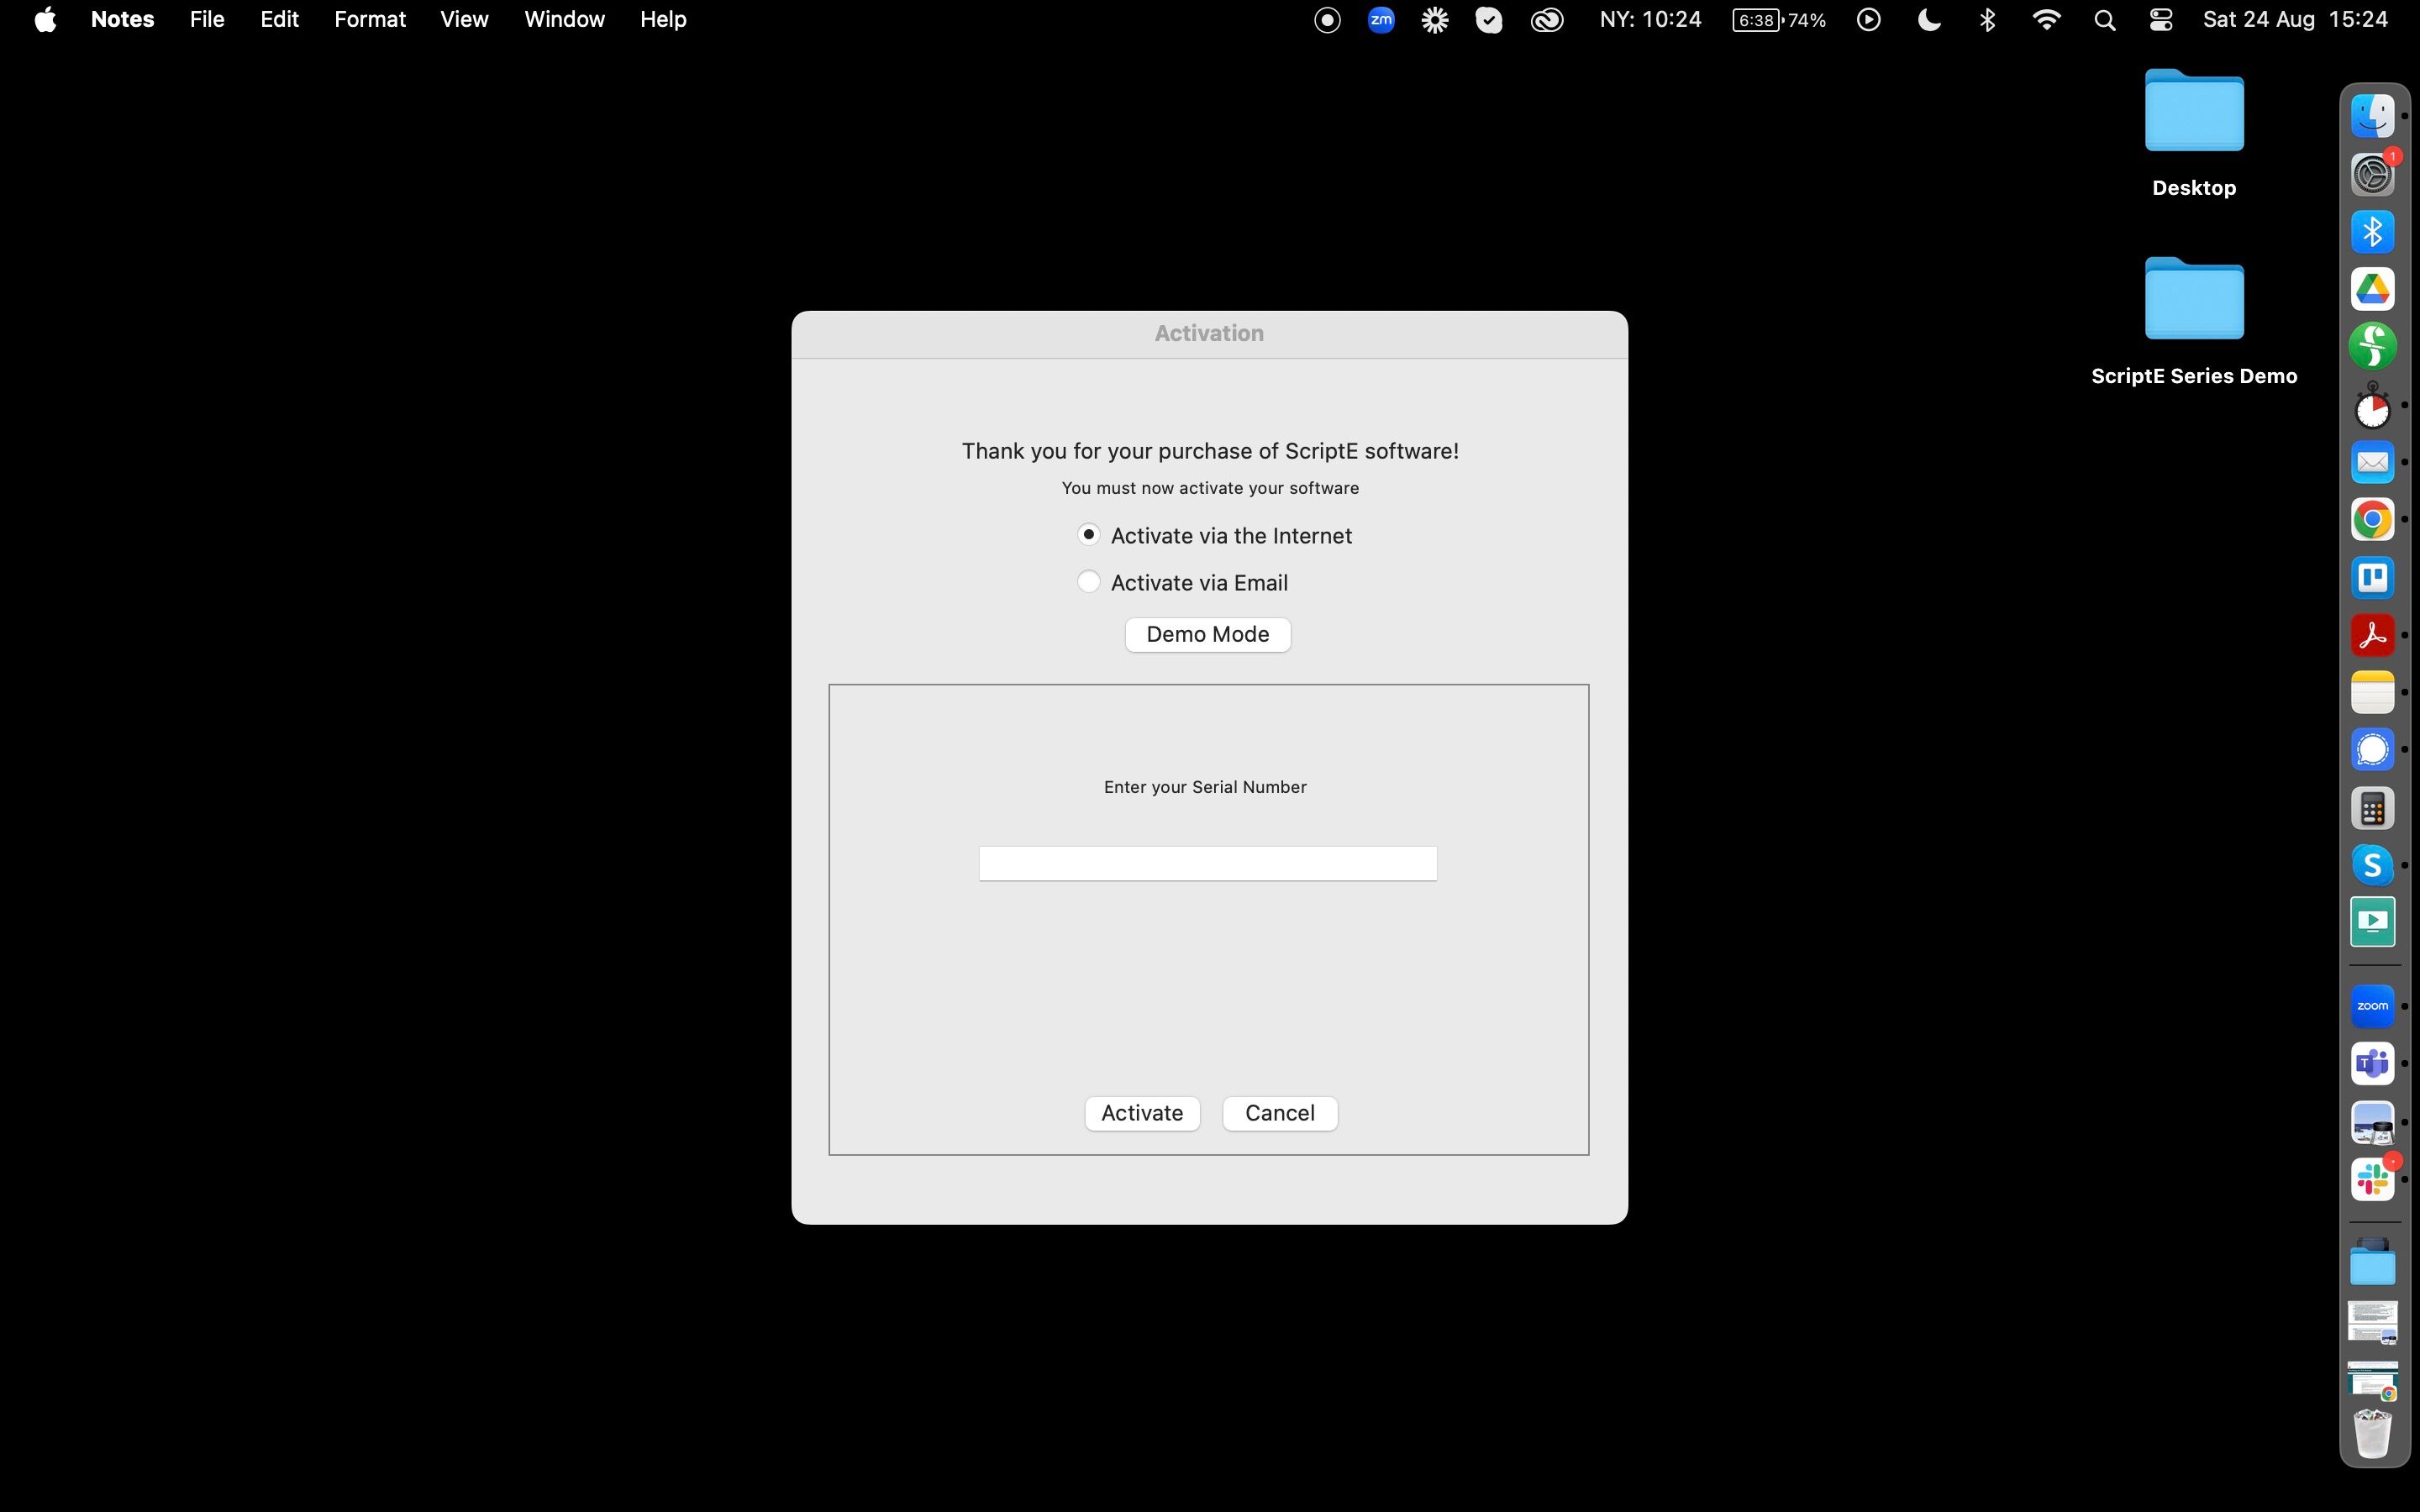Open the battery status menu
This screenshot has width=2420, height=1512.
tap(1779, 19)
